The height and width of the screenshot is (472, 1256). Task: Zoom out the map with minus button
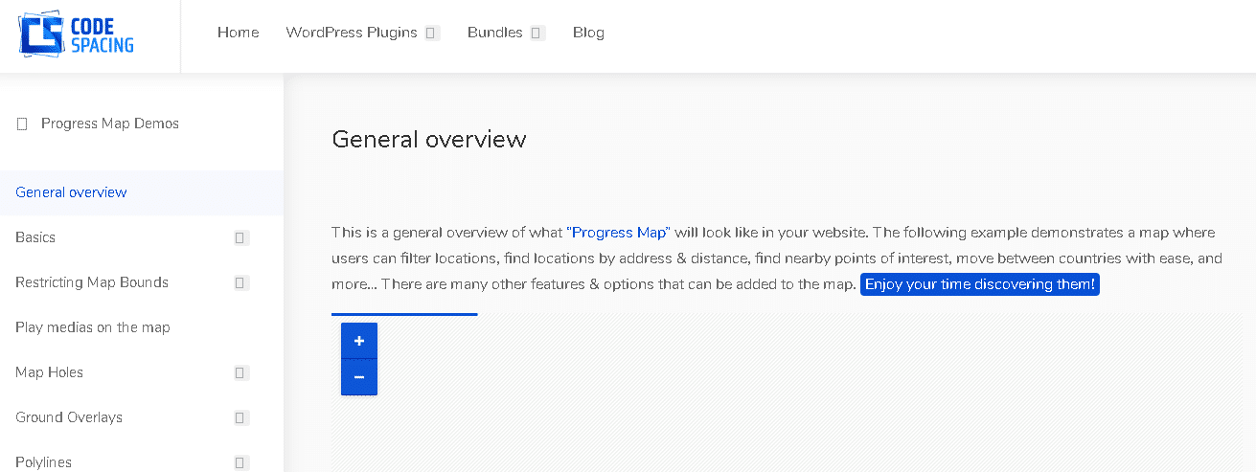[359, 377]
